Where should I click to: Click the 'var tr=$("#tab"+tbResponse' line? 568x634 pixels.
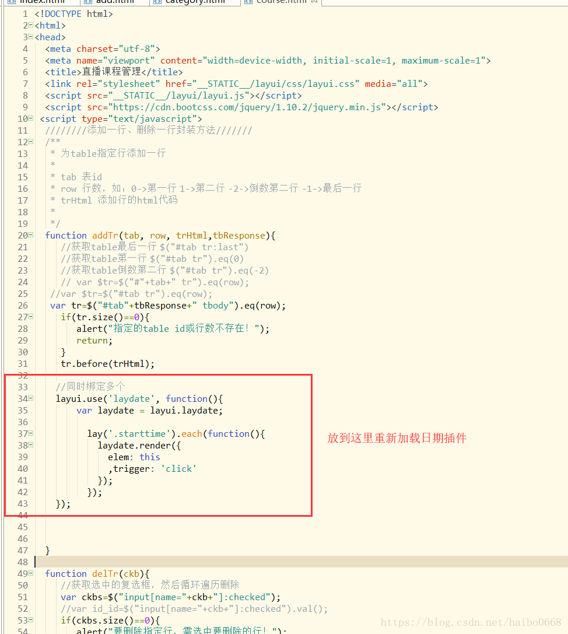click(168, 306)
